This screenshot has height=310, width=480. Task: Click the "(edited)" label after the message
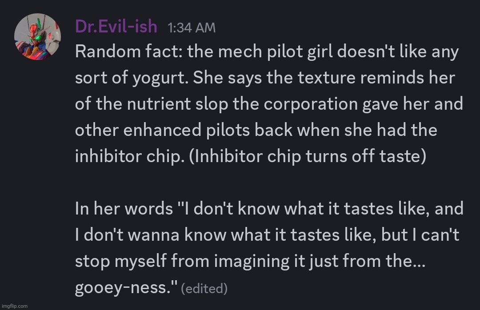205,289
